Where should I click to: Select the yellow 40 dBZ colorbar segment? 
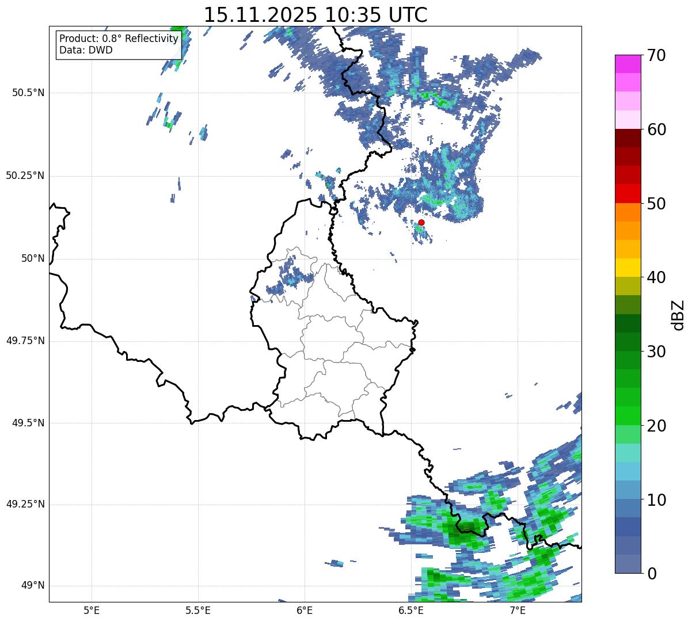(x=628, y=268)
